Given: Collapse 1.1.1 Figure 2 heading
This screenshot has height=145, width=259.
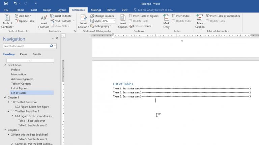Looking at the screenshot, I should click(x=12, y=116).
